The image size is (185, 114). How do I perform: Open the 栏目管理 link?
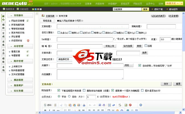click(x=174, y=16)
